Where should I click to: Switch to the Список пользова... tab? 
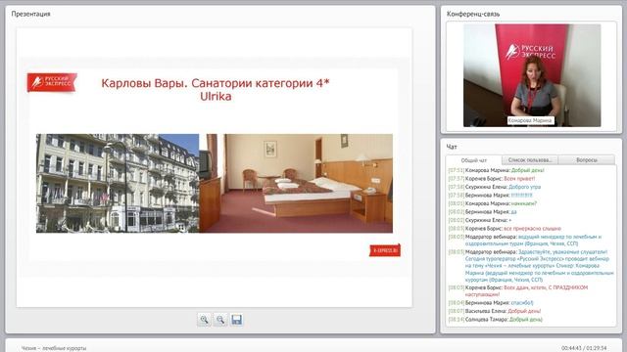[x=530, y=160]
